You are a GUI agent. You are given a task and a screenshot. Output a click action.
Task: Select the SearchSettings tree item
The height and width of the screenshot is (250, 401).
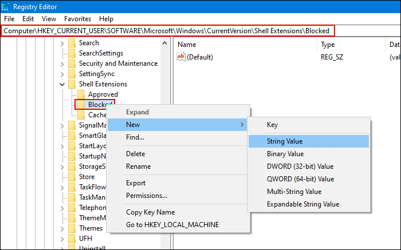(x=101, y=53)
